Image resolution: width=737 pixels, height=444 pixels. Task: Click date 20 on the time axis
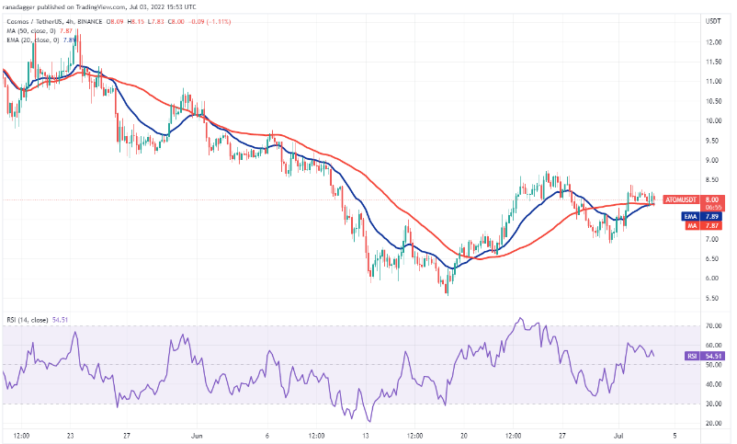(463, 435)
